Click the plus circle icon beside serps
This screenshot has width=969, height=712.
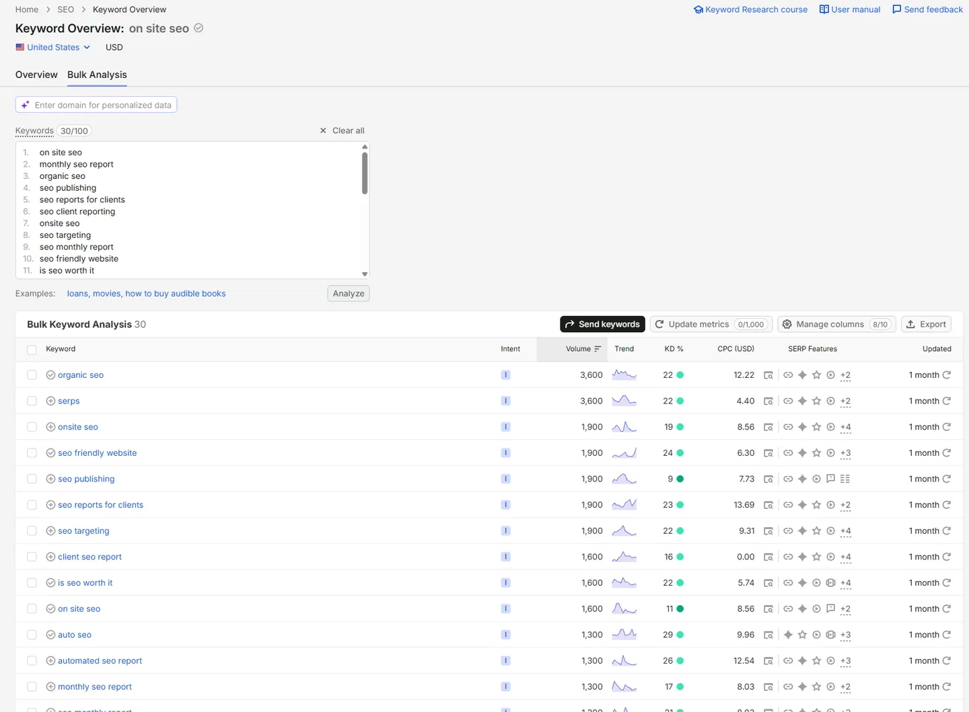(x=50, y=401)
